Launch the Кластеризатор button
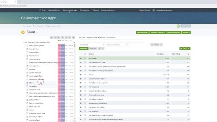 pyautogui.click(x=143, y=33)
